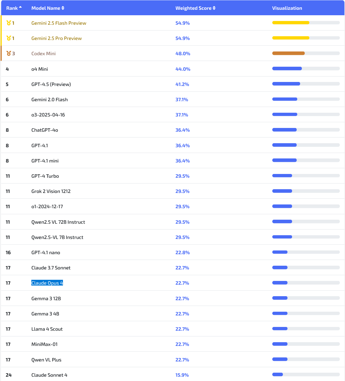Click sort arrows next to Weighted Score
The width and height of the screenshot is (345, 381).
pyautogui.click(x=214, y=8)
